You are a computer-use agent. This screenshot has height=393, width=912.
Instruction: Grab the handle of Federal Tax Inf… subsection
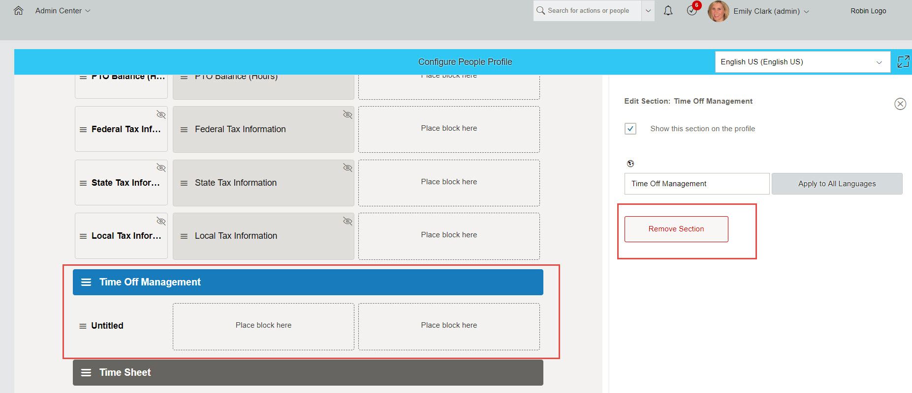(83, 130)
